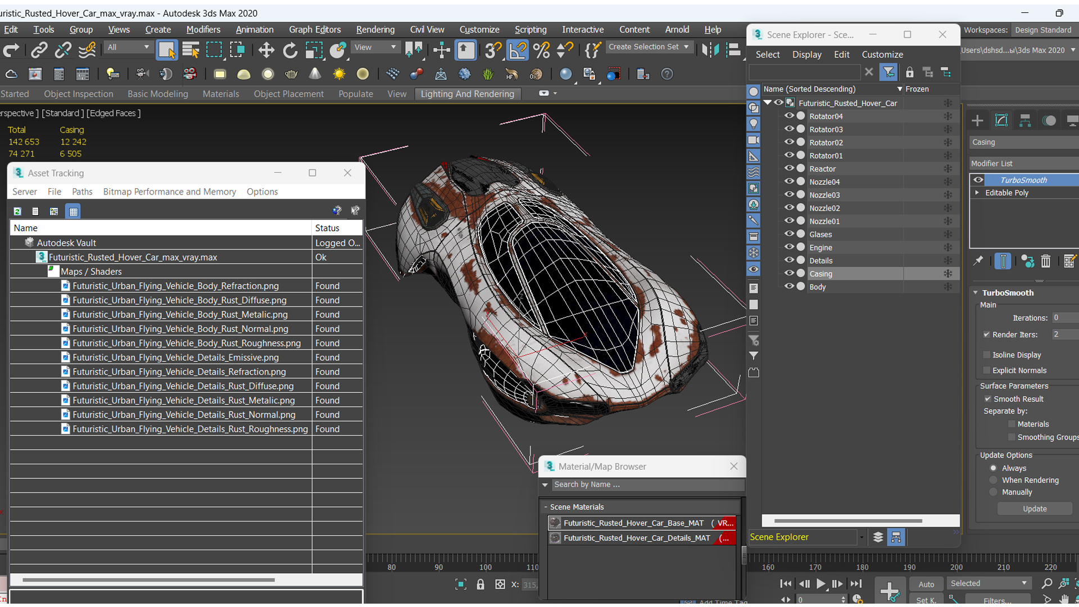The image size is (1079, 607).
Task: Choose Rectangular Selection Region tool
Action: click(214, 50)
